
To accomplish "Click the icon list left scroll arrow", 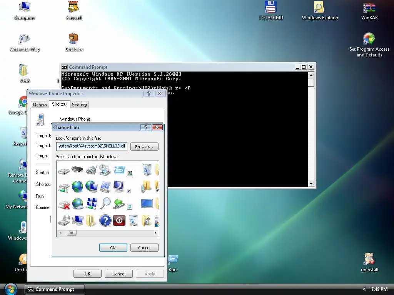I will pyautogui.click(x=60, y=233).
